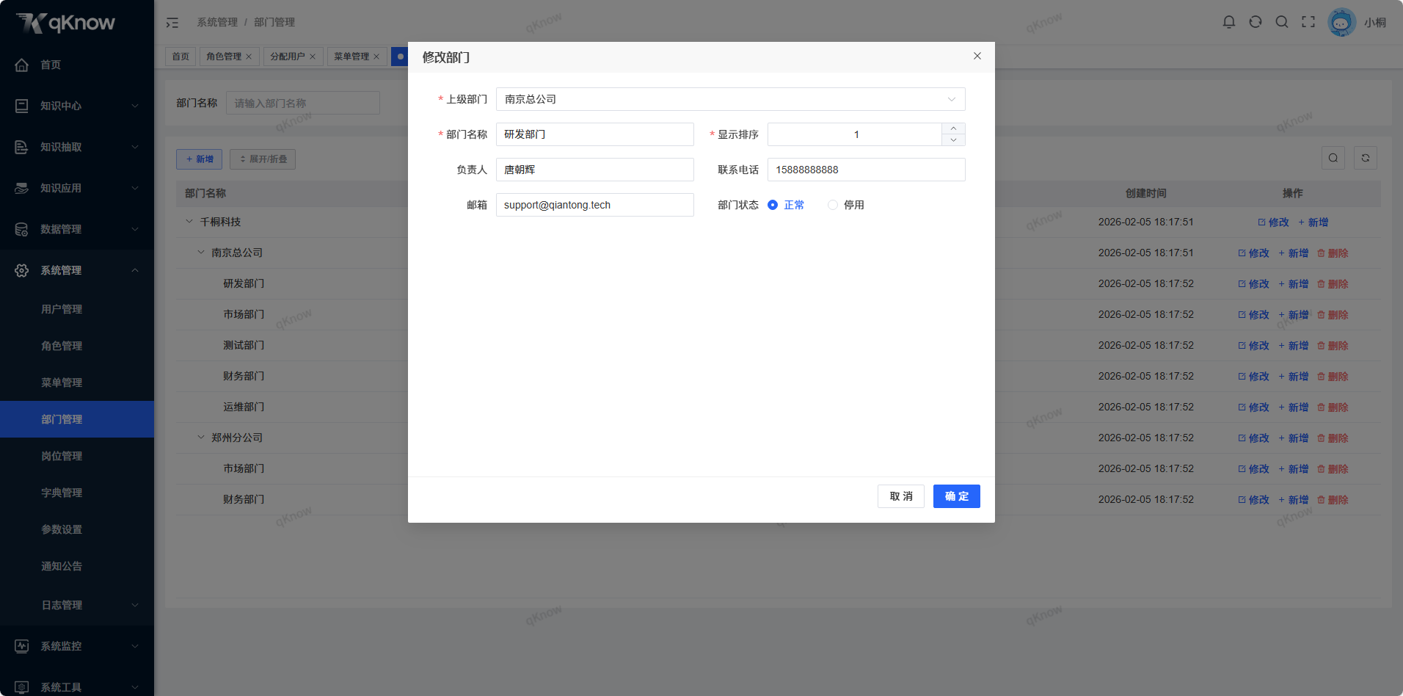Image resolution: width=1403 pixels, height=696 pixels.
Task: Expand 知识中心 sidebar menu
Action: click(135, 106)
